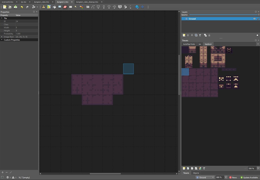This screenshot has height=180, width=260.
Task: Select the Magic Wand tool
Action: tap(76, 7)
